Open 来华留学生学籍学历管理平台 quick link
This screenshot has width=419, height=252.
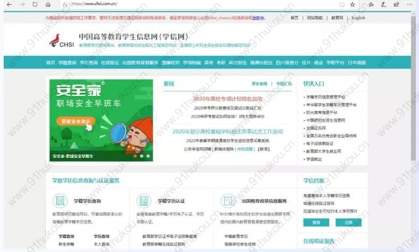[x=331, y=105]
